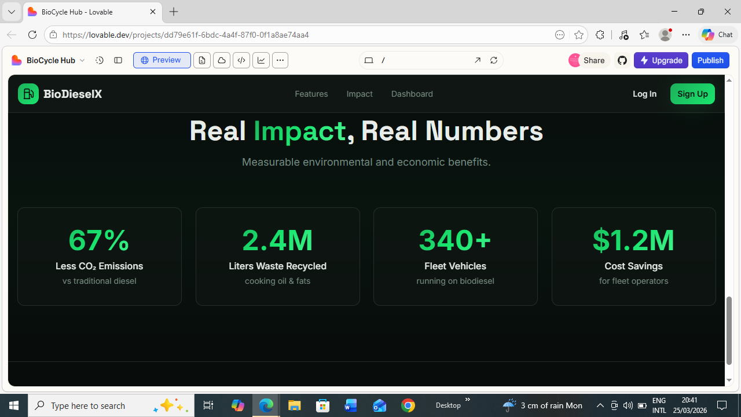Click the Windows taskbar search box
Viewport: 741px width, 417px height.
(110, 405)
